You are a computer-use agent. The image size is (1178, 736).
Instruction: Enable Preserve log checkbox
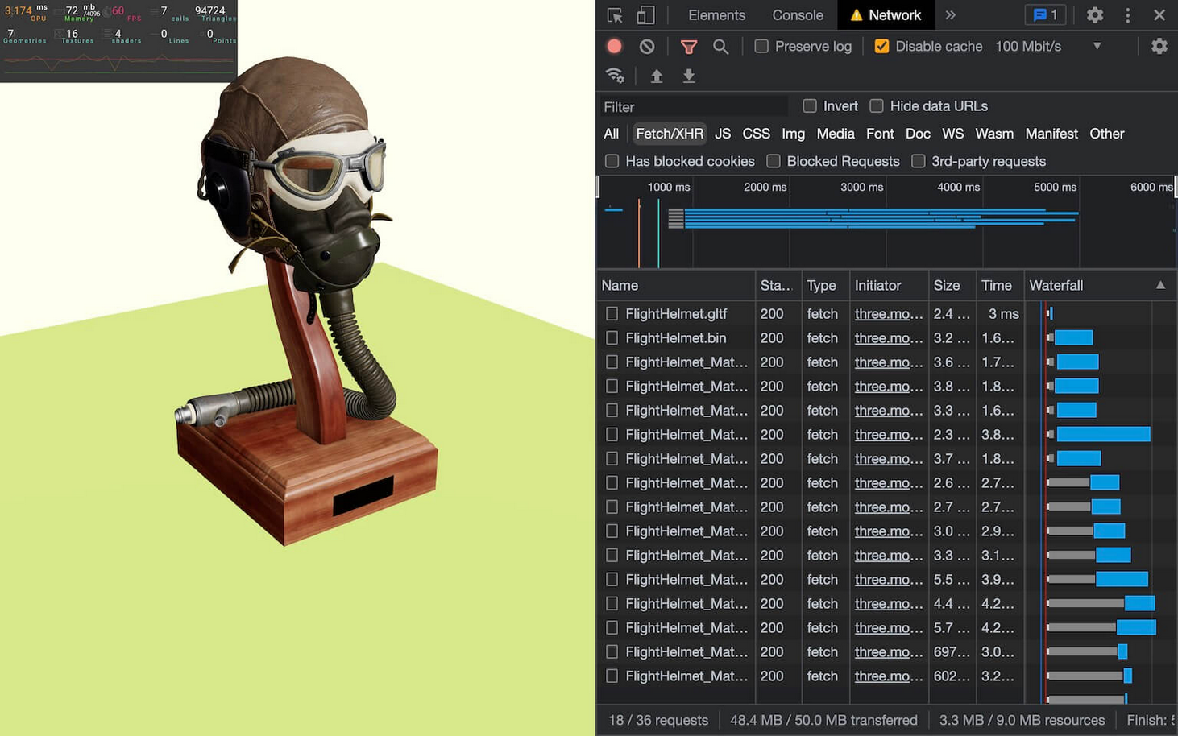pos(761,47)
